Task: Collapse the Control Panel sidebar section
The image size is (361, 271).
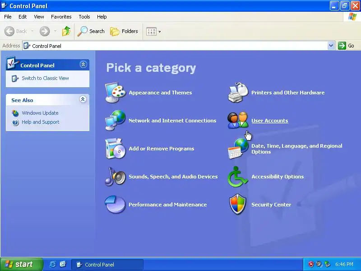Action: point(83,64)
